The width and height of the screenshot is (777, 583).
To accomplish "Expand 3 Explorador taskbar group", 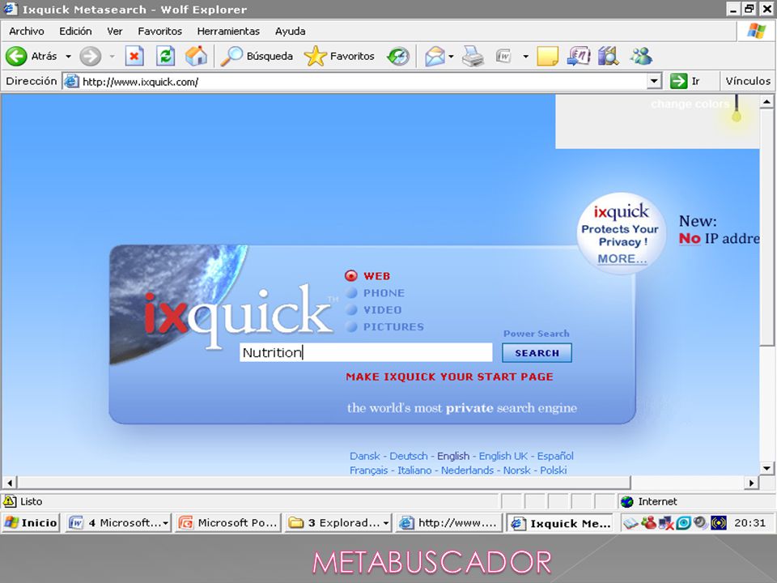I will click(338, 522).
